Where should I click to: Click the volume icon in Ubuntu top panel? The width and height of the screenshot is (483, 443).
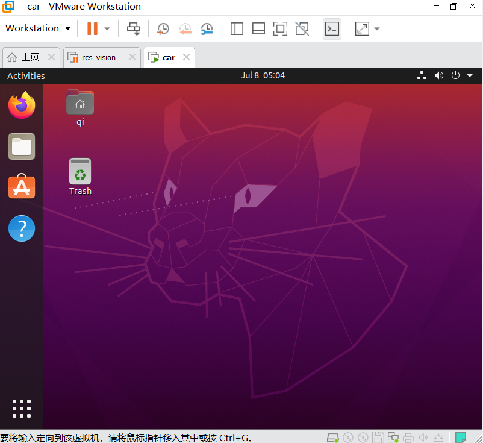point(438,75)
